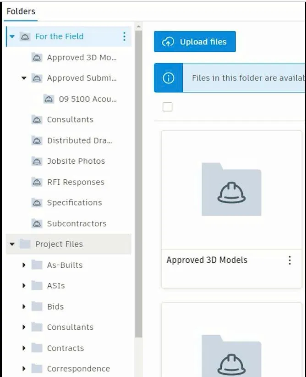This screenshot has height=377, width=306.
Task: Click the folder tree scrollbar thumb
Action: [x=139, y=184]
